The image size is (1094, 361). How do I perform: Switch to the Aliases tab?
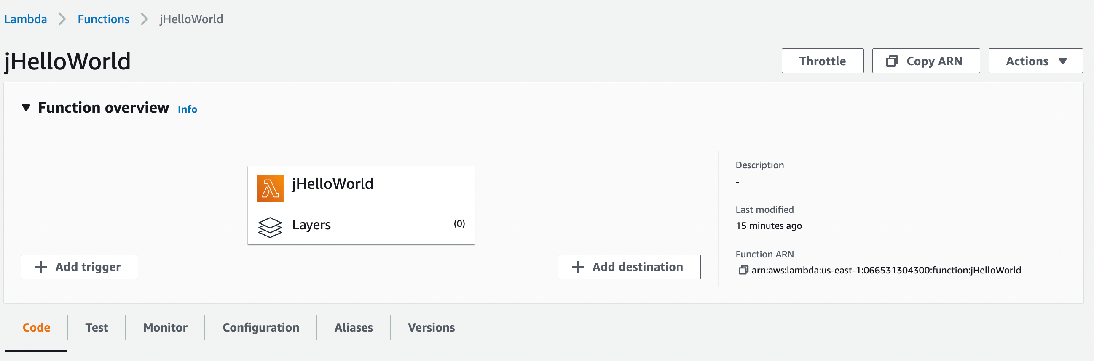click(353, 327)
